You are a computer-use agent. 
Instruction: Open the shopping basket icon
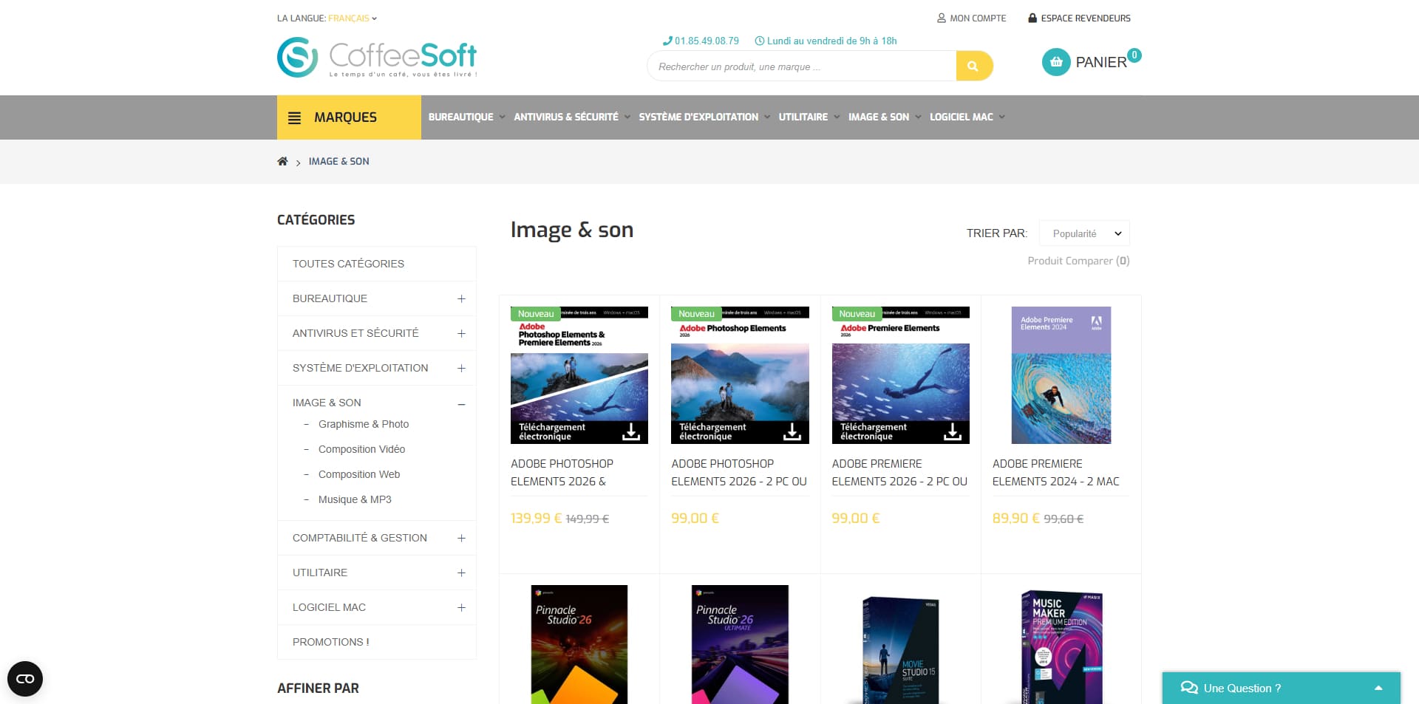tap(1056, 62)
